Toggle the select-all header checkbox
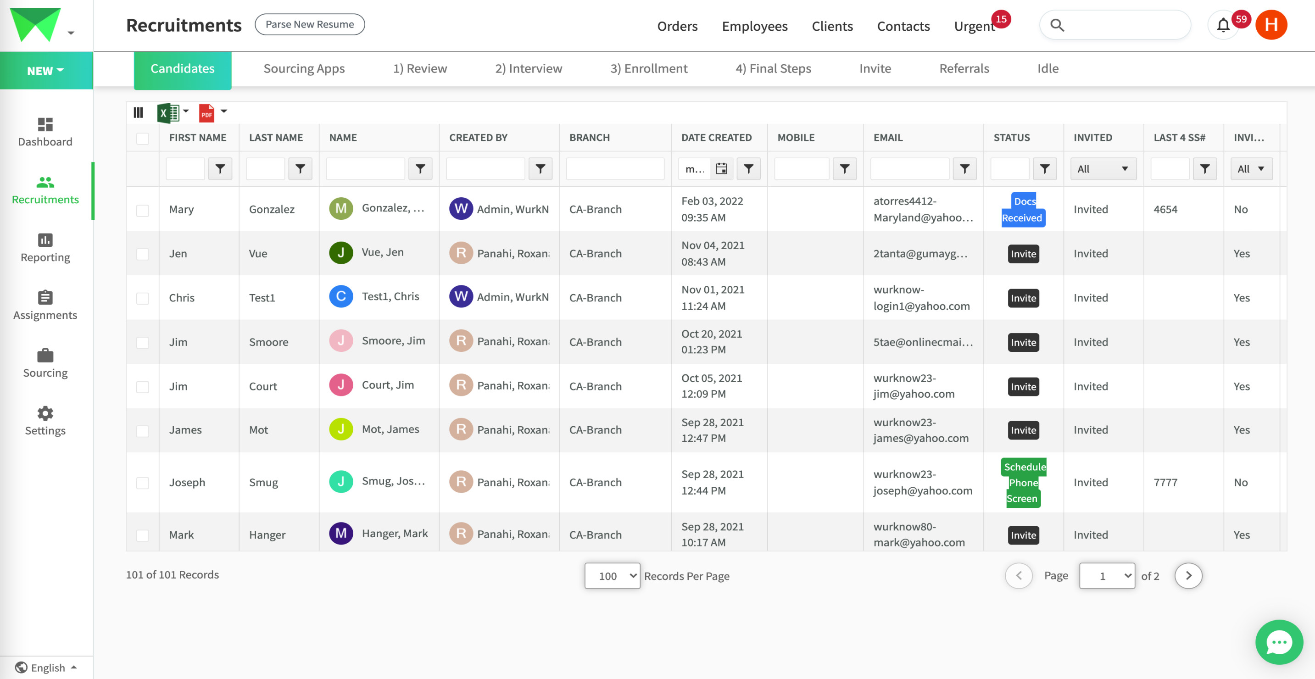Viewport: 1315px width, 679px height. 142,139
